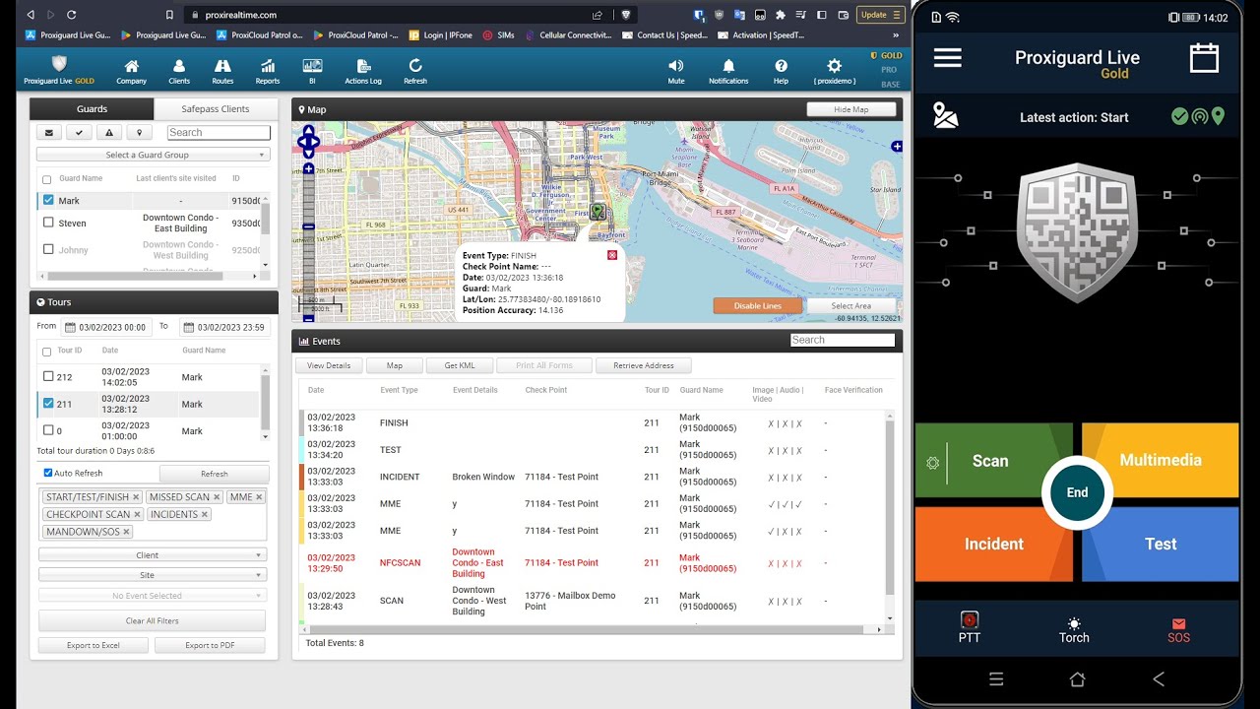Turn on the Torch in phone app

coord(1074,629)
